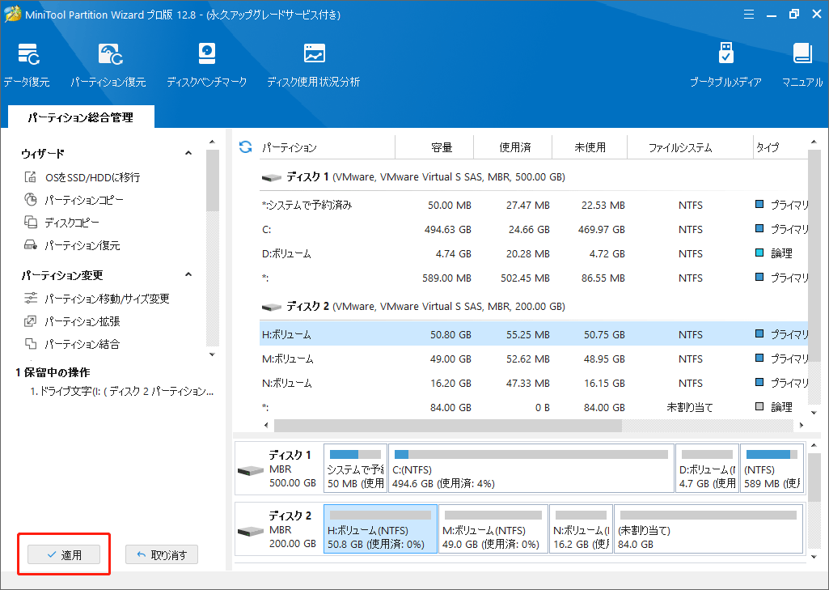Image resolution: width=829 pixels, height=590 pixels.
Task: Start OSをSSD/HDDに移行 wizard
Action: click(x=82, y=177)
